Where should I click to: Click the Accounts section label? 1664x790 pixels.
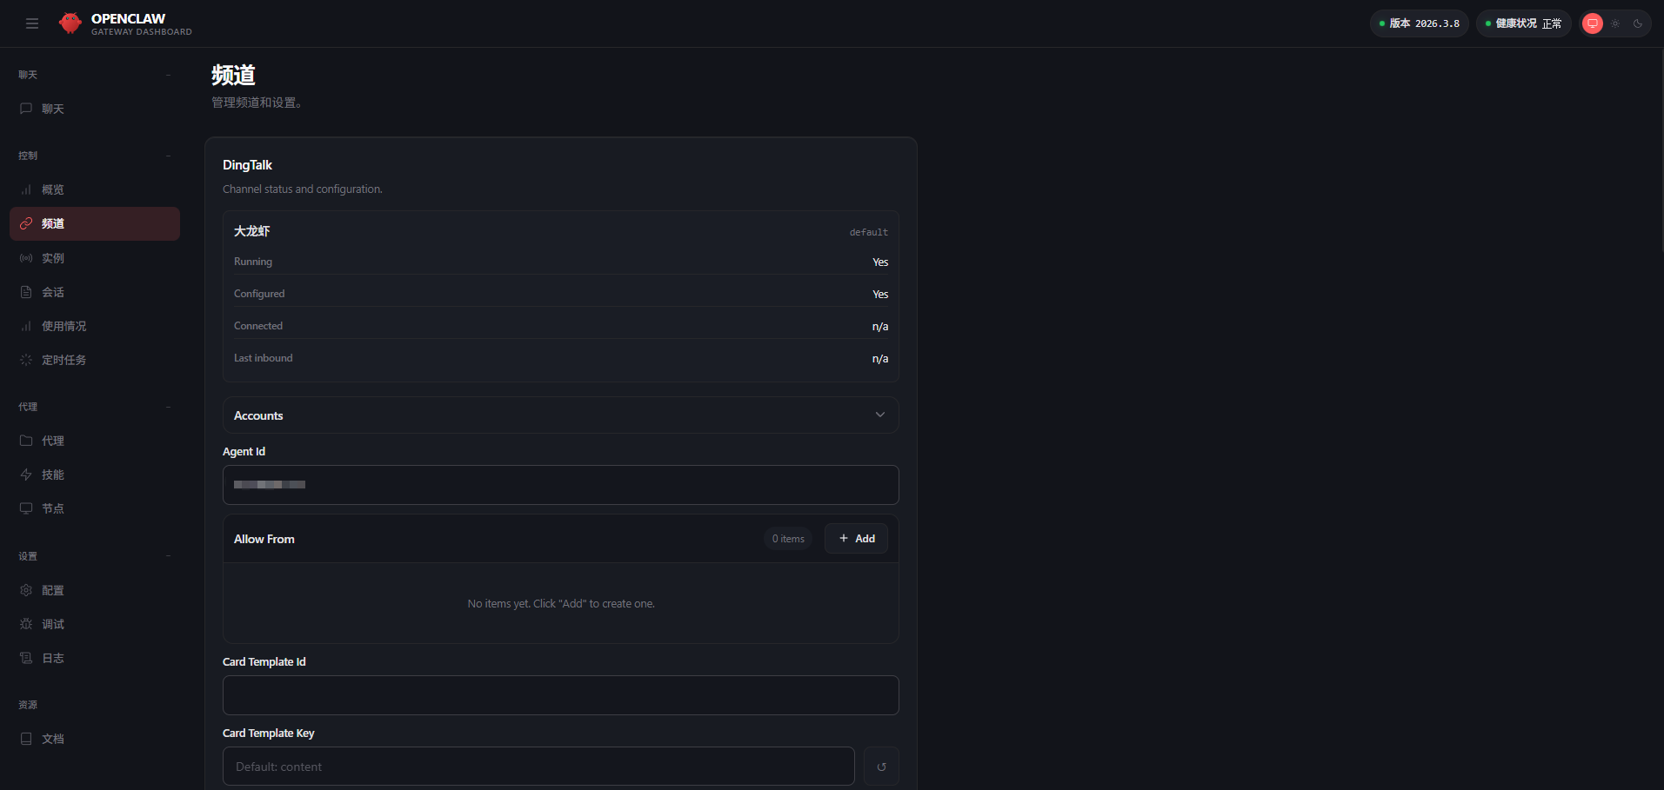pos(258,415)
